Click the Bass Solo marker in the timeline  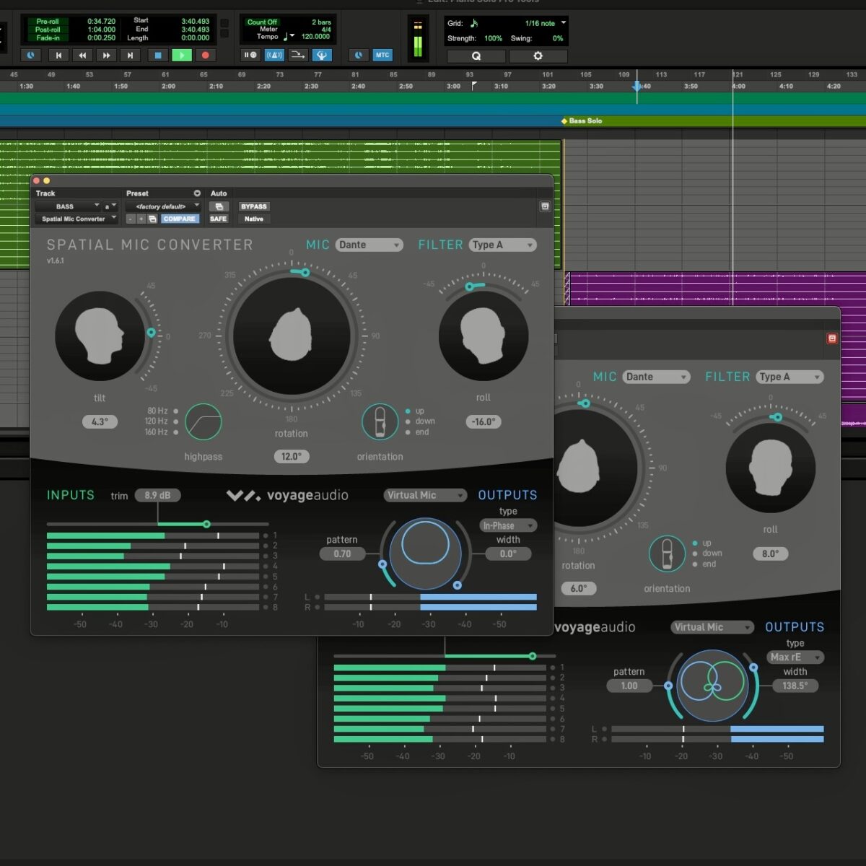pos(582,121)
